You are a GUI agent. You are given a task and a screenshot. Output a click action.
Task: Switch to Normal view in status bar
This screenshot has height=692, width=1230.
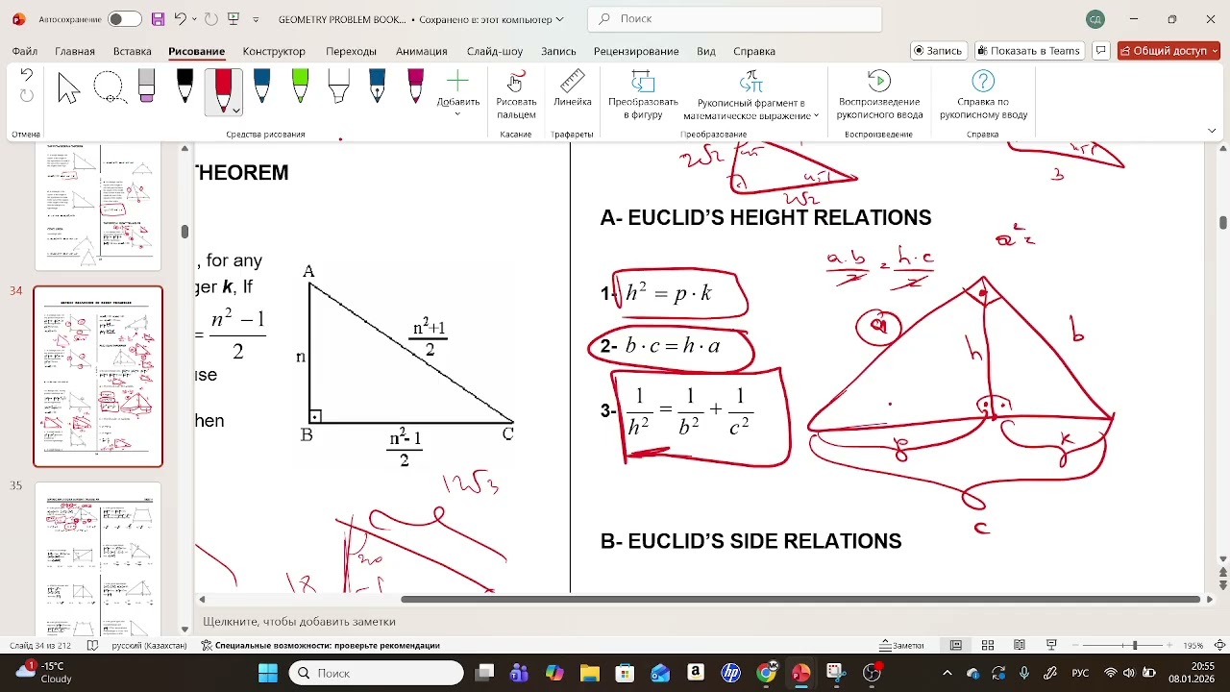click(x=956, y=645)
